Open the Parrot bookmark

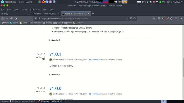click(x=14, y=23)
